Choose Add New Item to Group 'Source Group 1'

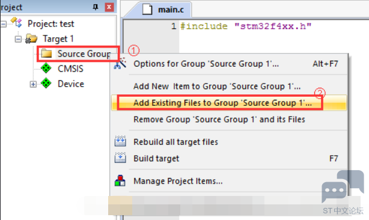pyautogui.click(x=229, y=87)
